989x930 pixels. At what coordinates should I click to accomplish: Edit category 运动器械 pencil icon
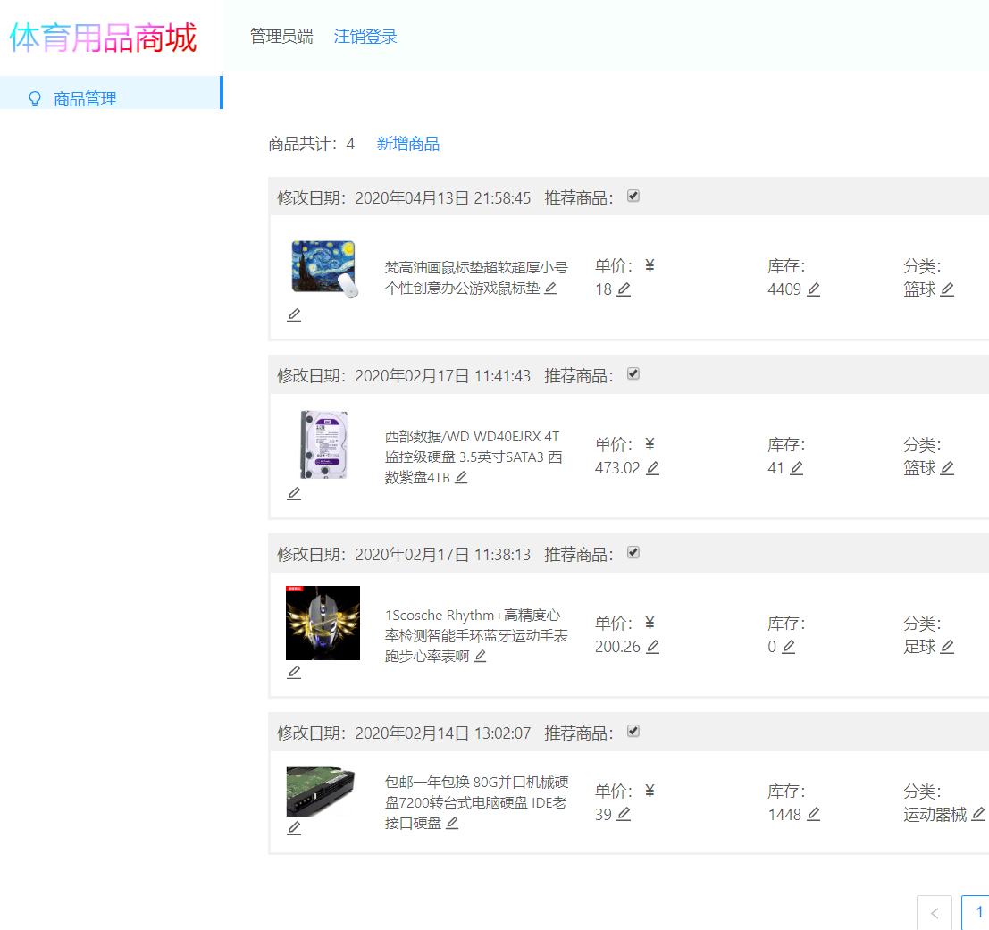(978, 814)
